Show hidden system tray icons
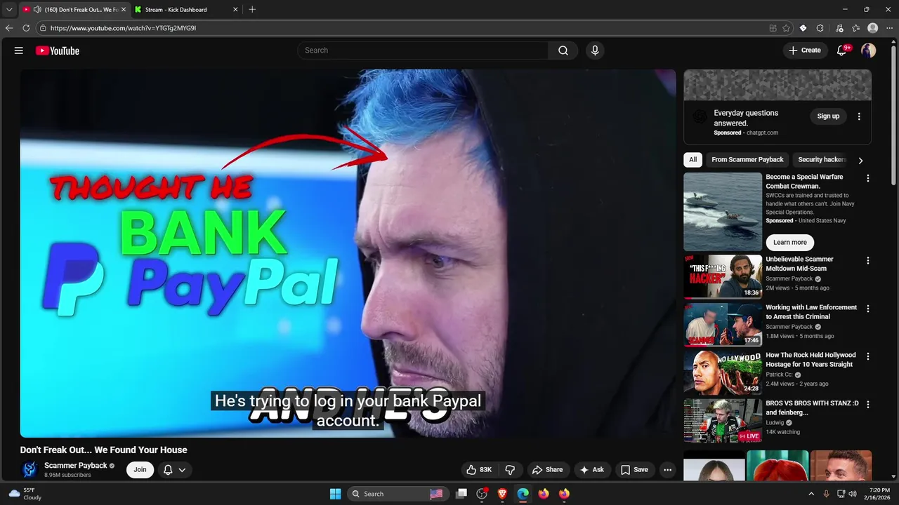The image size is (899, 505). tap(811, 494)
